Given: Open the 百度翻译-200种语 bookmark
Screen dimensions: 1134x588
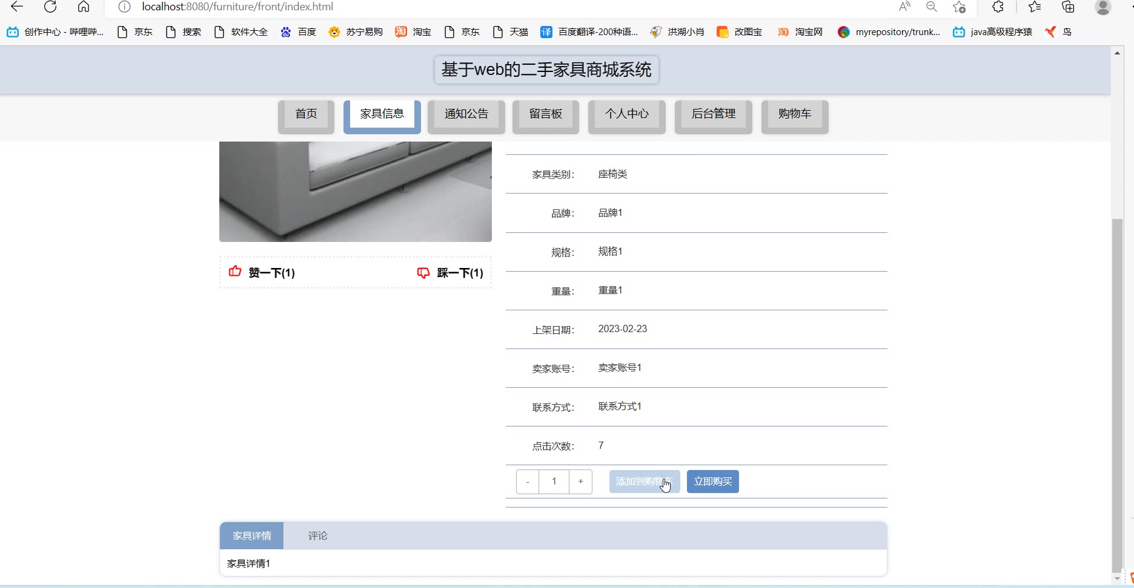Looking at the screenshot, I should 589,32.
